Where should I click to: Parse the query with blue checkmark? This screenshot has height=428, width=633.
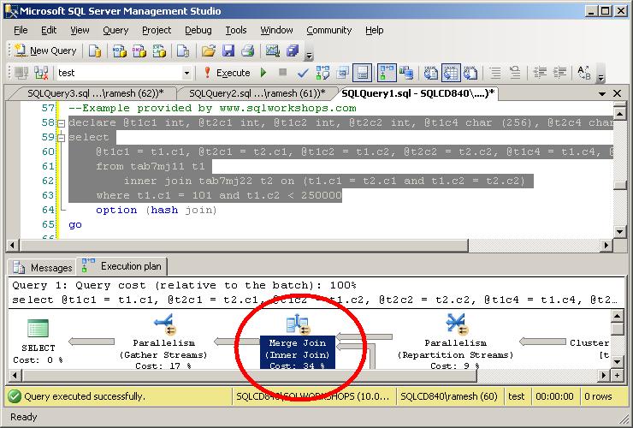(303, 73)
